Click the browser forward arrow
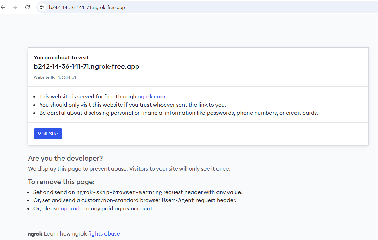 click(15, 7)
